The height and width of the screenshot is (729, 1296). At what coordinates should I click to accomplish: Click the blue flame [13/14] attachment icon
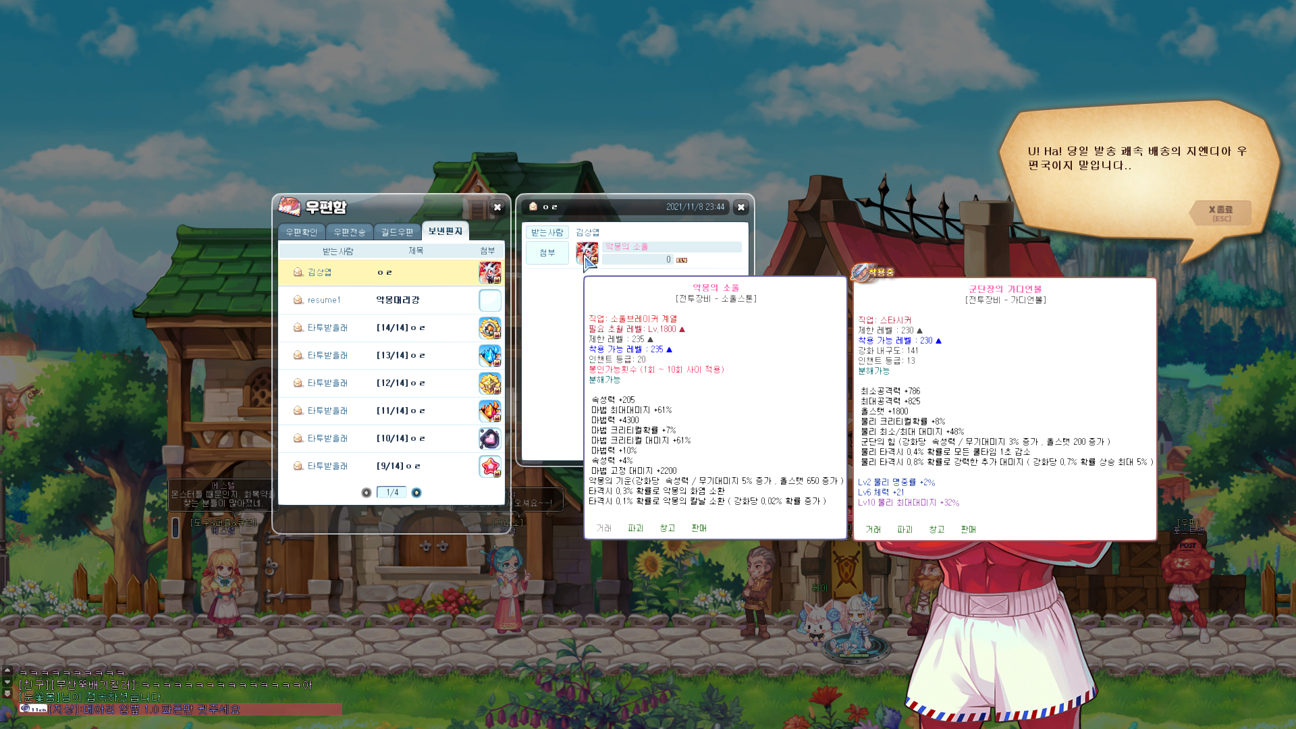click(x=489, y=356)
